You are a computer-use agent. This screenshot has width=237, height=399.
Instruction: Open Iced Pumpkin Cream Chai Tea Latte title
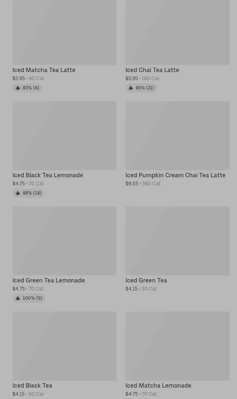pos(175,175)
